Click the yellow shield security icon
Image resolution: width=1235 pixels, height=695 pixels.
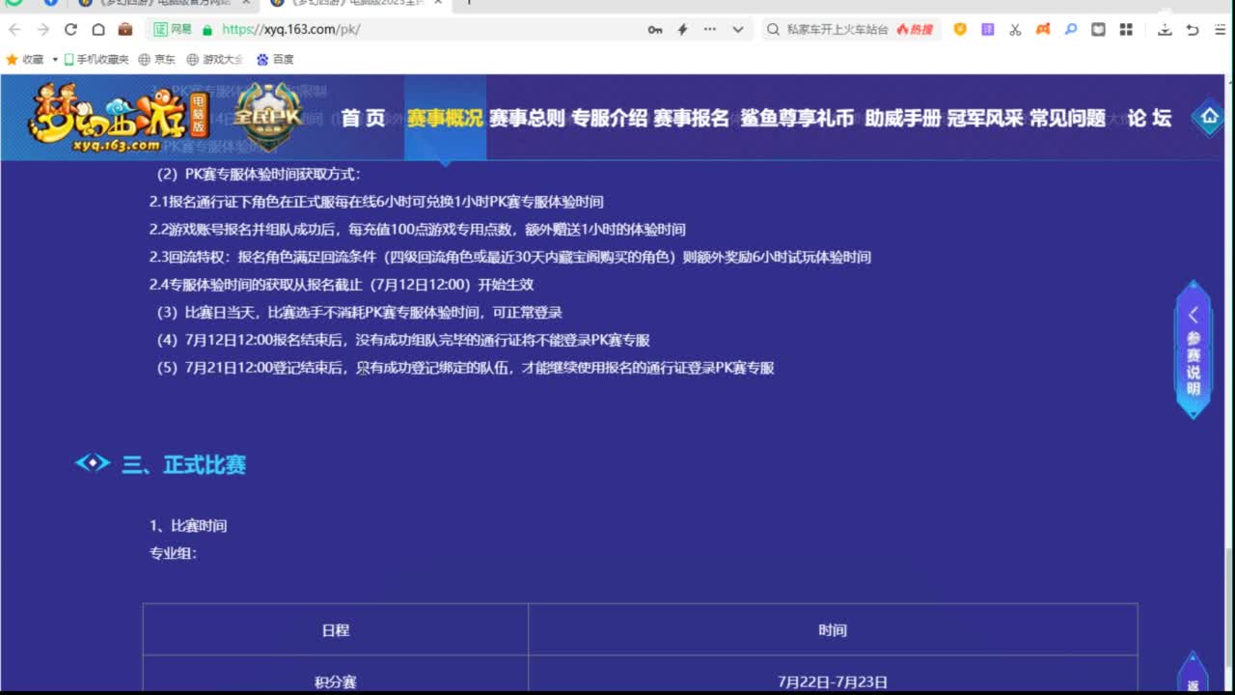pyautogui.click(x=960, y=30)
